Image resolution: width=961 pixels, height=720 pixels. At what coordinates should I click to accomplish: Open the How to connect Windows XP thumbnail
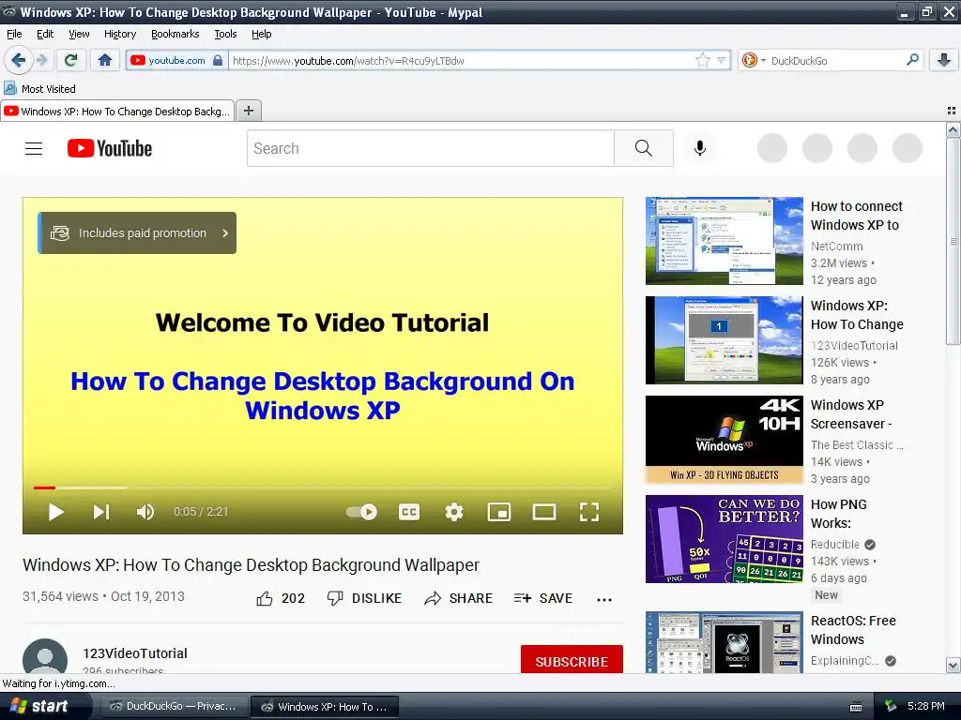coord(725,241)
